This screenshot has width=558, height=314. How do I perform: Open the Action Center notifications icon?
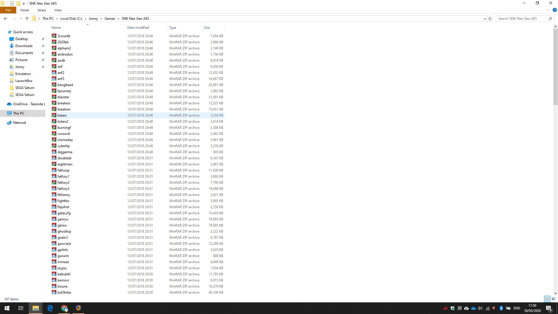point(549,308)
